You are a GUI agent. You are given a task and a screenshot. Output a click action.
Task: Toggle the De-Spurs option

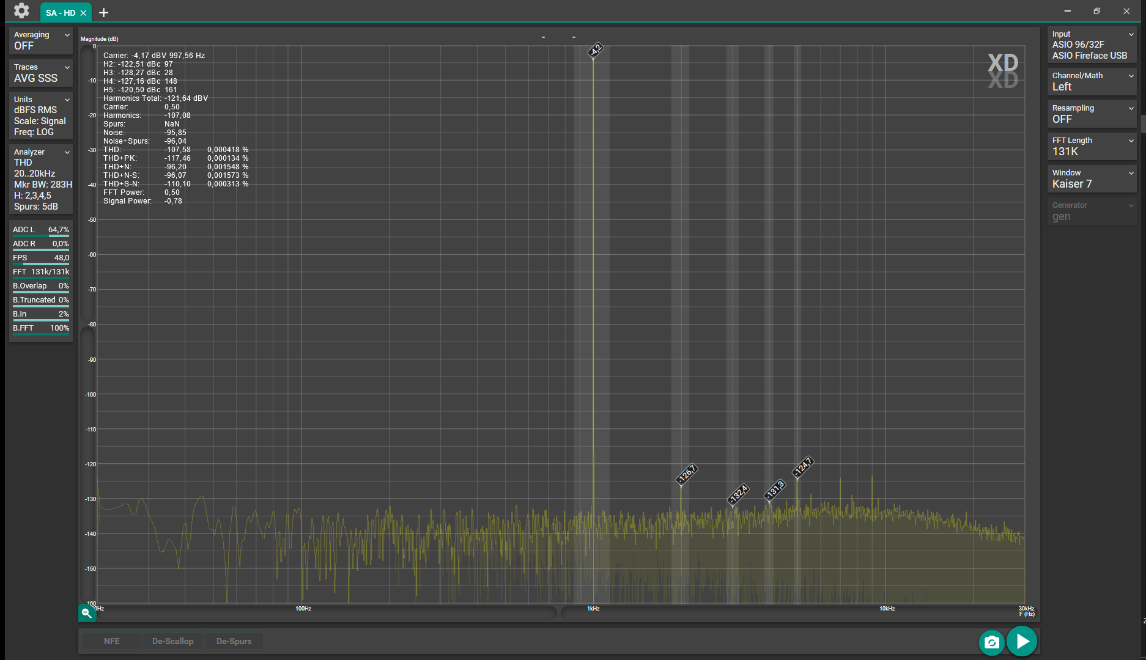pyautogui.click(x=234, y=641)
